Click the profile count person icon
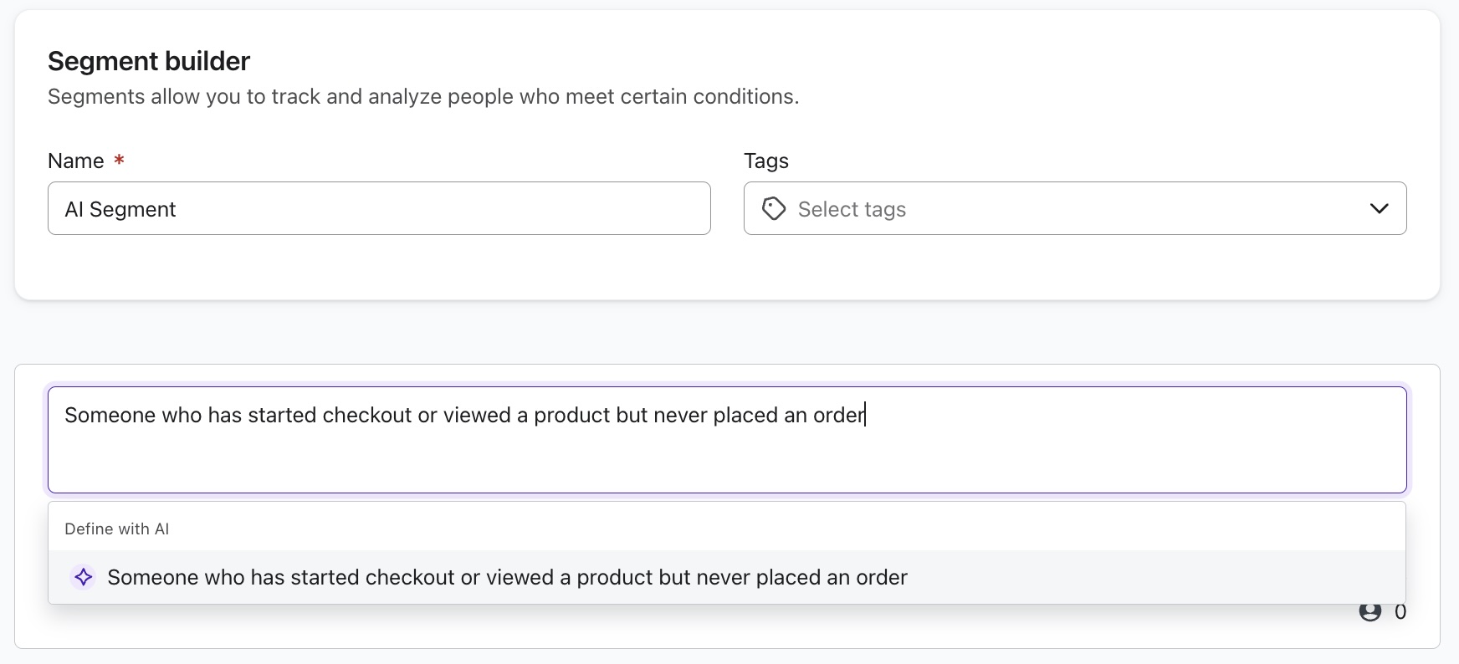1459x664 pixels. pyautogui.click(x=1369, y=612)
